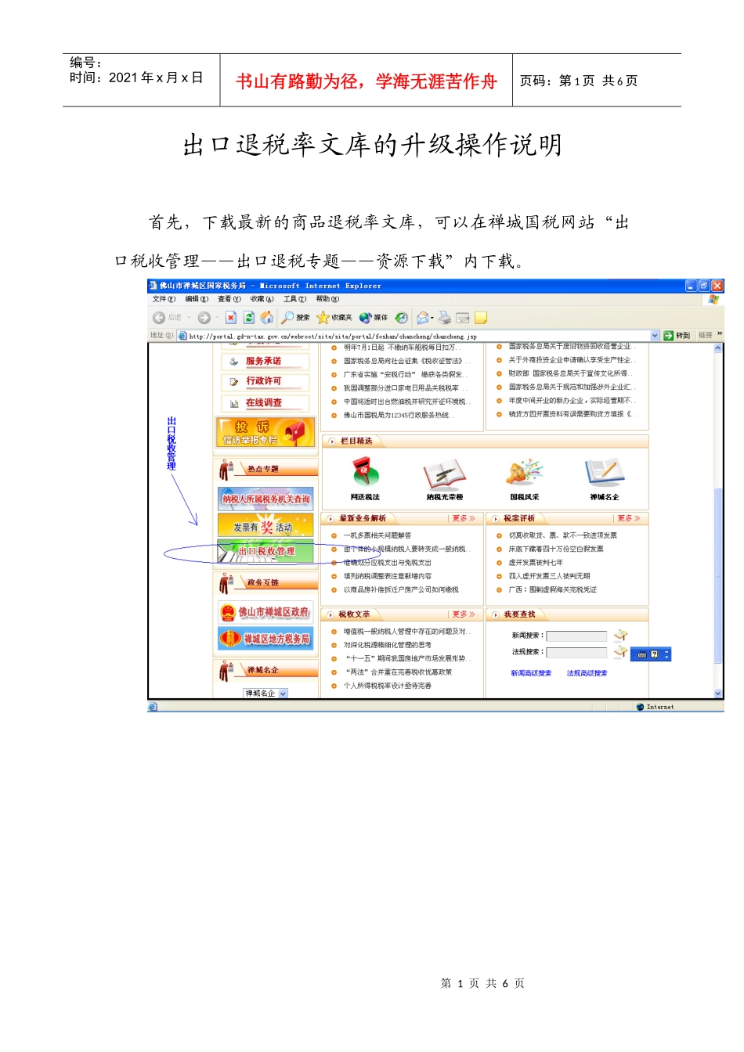
Task: Open article 个人所得税税率设计亟待完善
Action: click(388, 686)
